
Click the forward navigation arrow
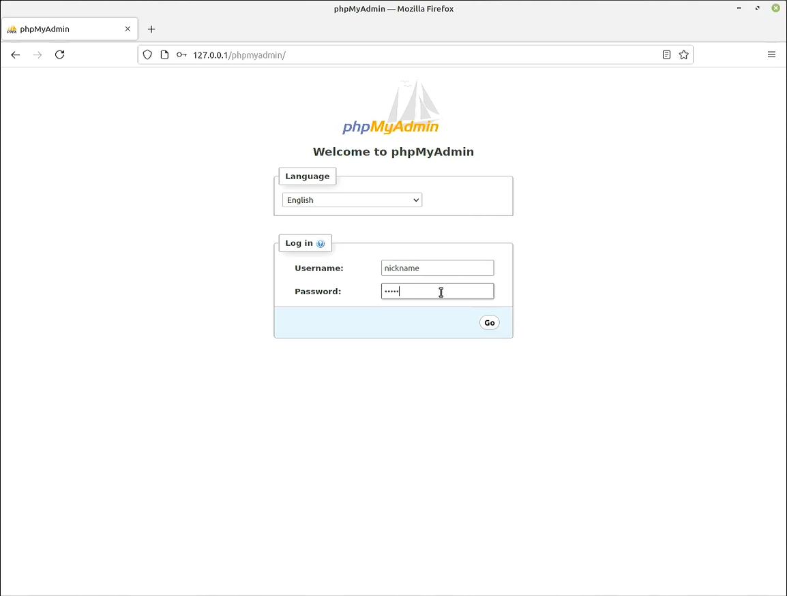point(38,55)
